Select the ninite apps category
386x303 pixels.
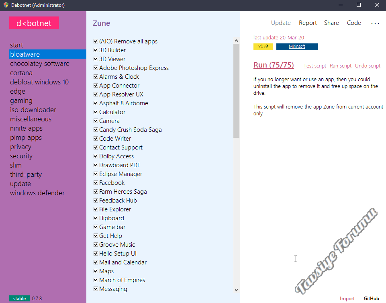click(x=26, y=128)
